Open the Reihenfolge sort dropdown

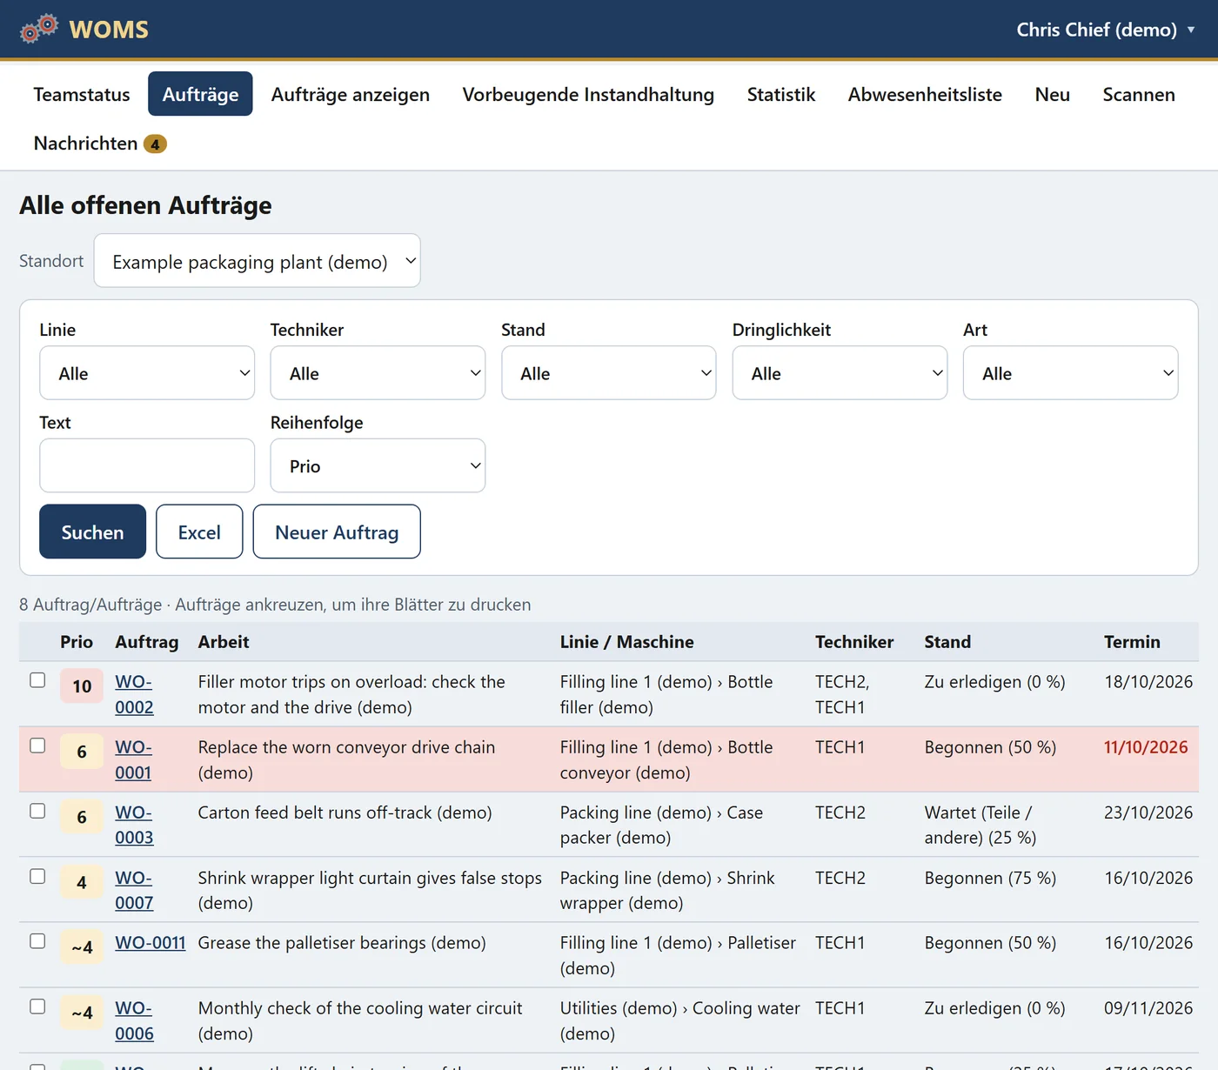[x=378, y=466]
